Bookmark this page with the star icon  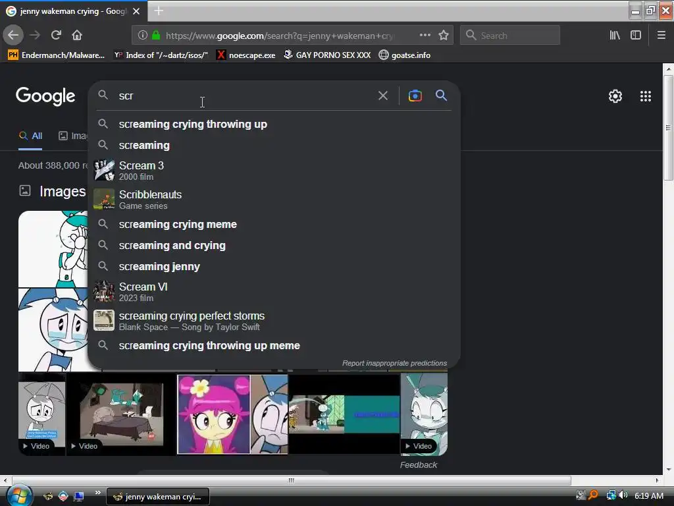(444, 36)
